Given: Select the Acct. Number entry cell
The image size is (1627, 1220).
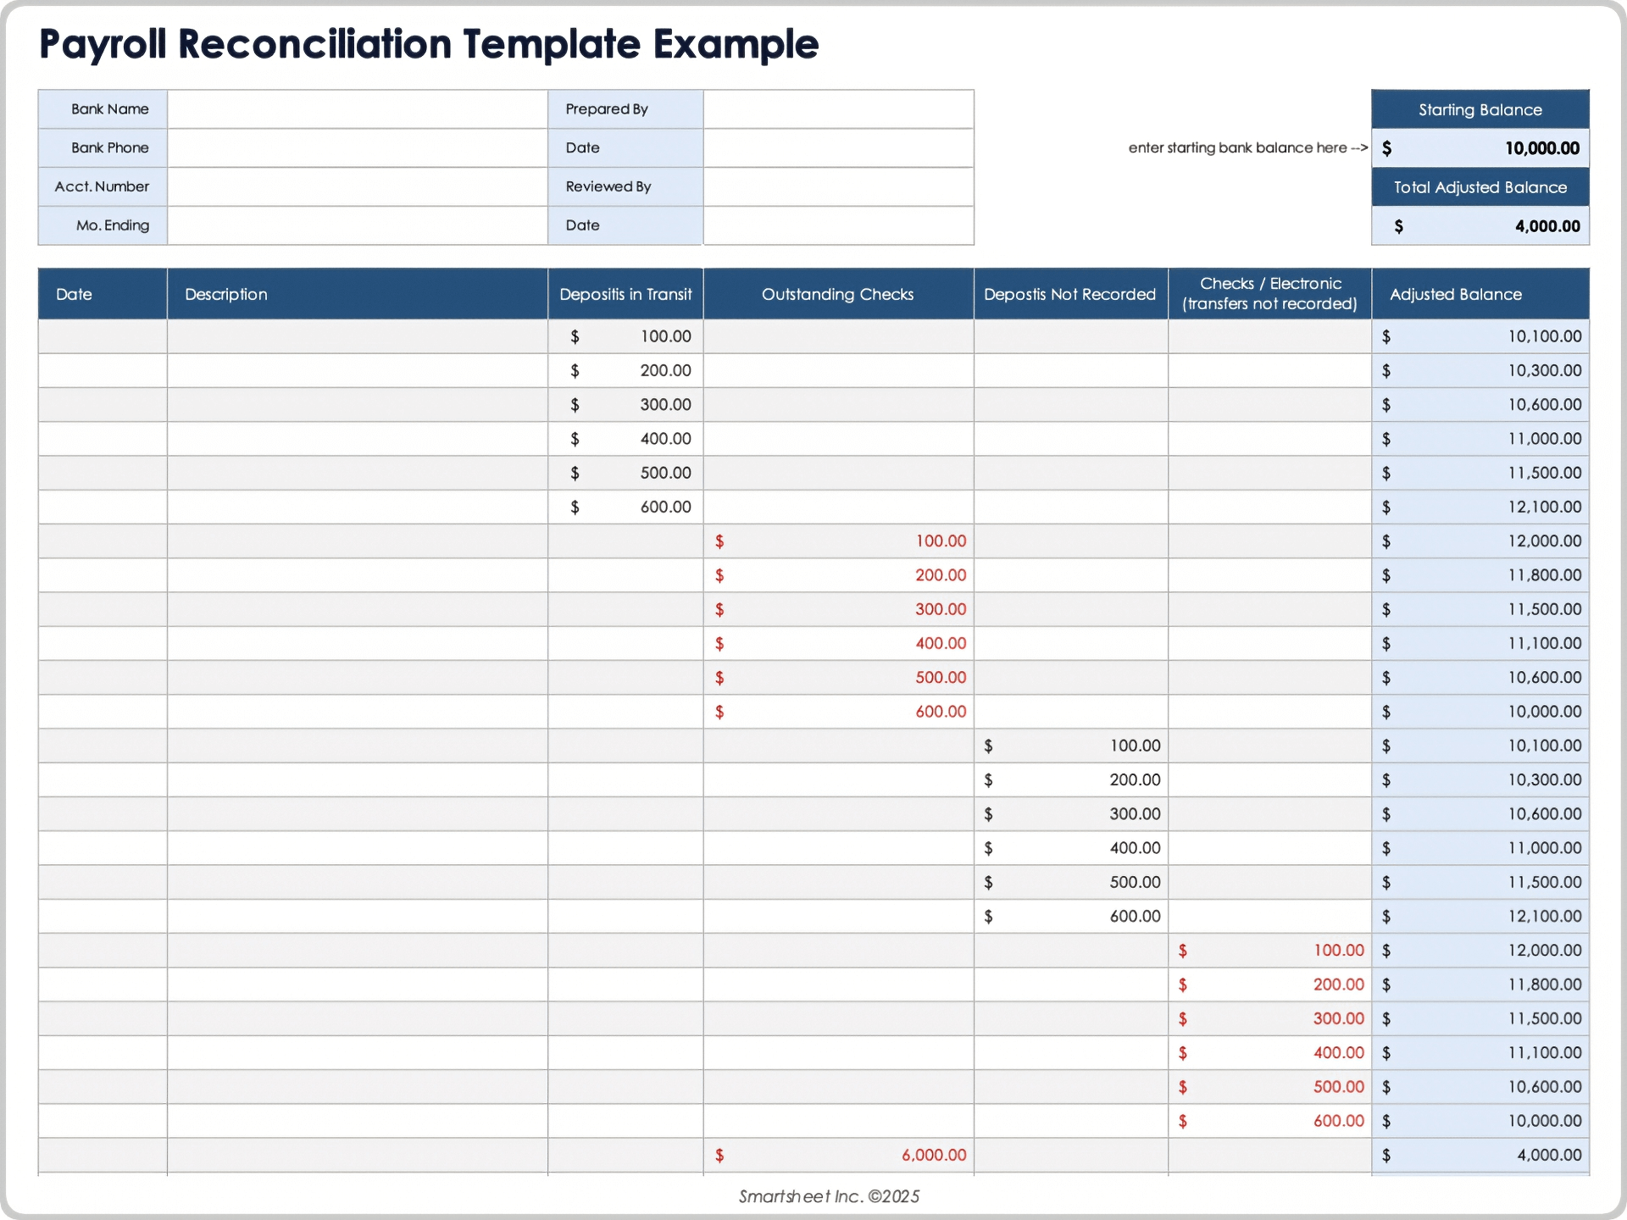Looking at the screenshot, I should [x=356, y=186].
